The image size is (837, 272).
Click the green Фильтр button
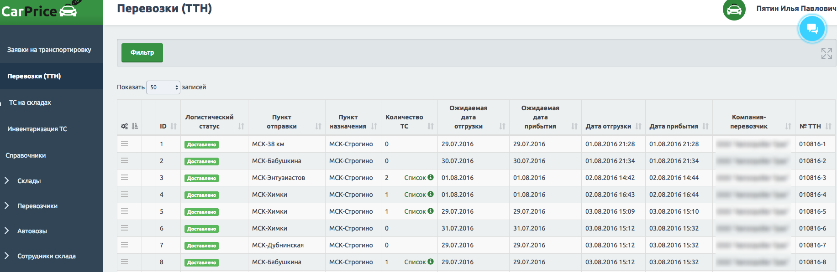point(142,52)
